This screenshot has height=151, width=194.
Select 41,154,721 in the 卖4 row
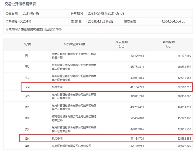[x=137, y=139]
